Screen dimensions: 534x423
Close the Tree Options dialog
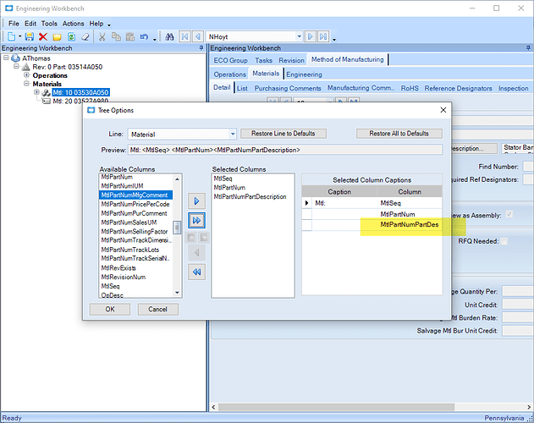[x=443, y=110]
